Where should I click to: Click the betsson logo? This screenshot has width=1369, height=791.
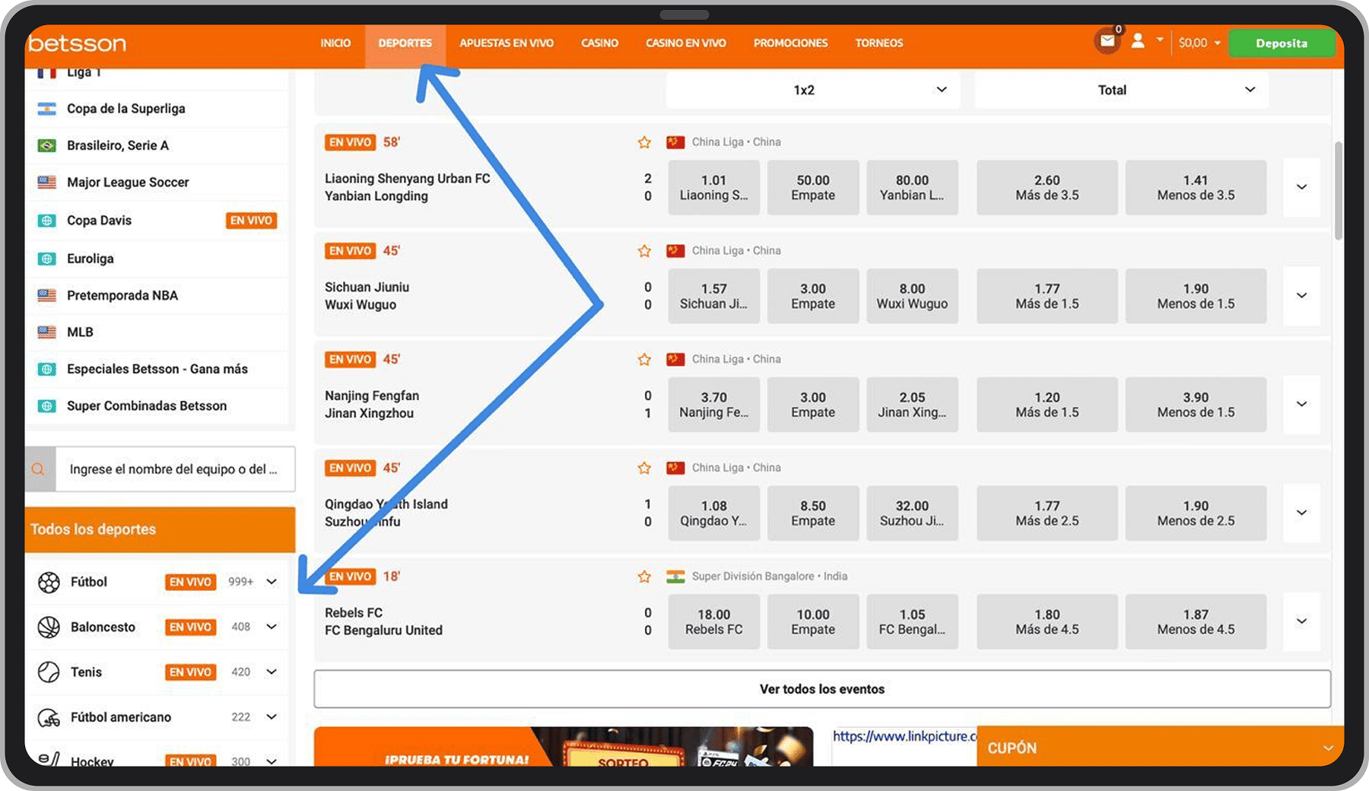click(77, 43)
